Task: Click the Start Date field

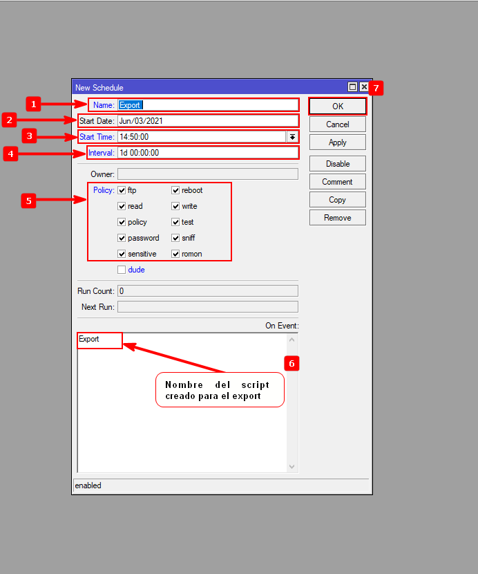Action: coord(207,121)
